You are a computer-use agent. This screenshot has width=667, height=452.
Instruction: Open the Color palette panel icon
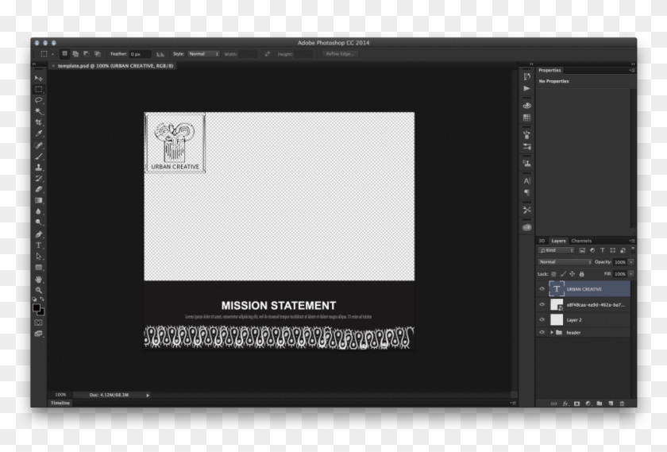click(527, 106)
